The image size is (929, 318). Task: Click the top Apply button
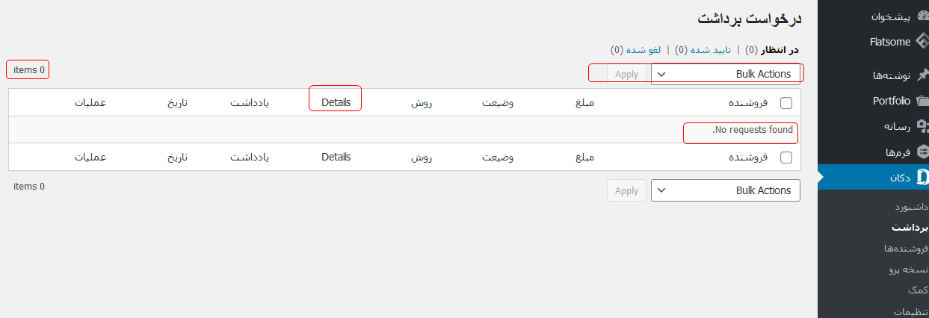pos(626,74)
